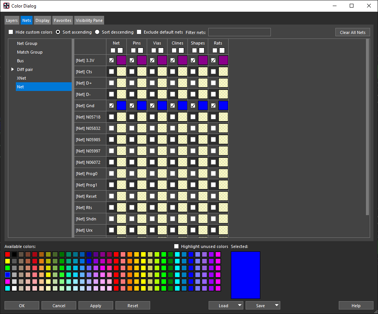Check the Net checkbox in the Cts row
The image size is (378, 314).
point(111,72)
